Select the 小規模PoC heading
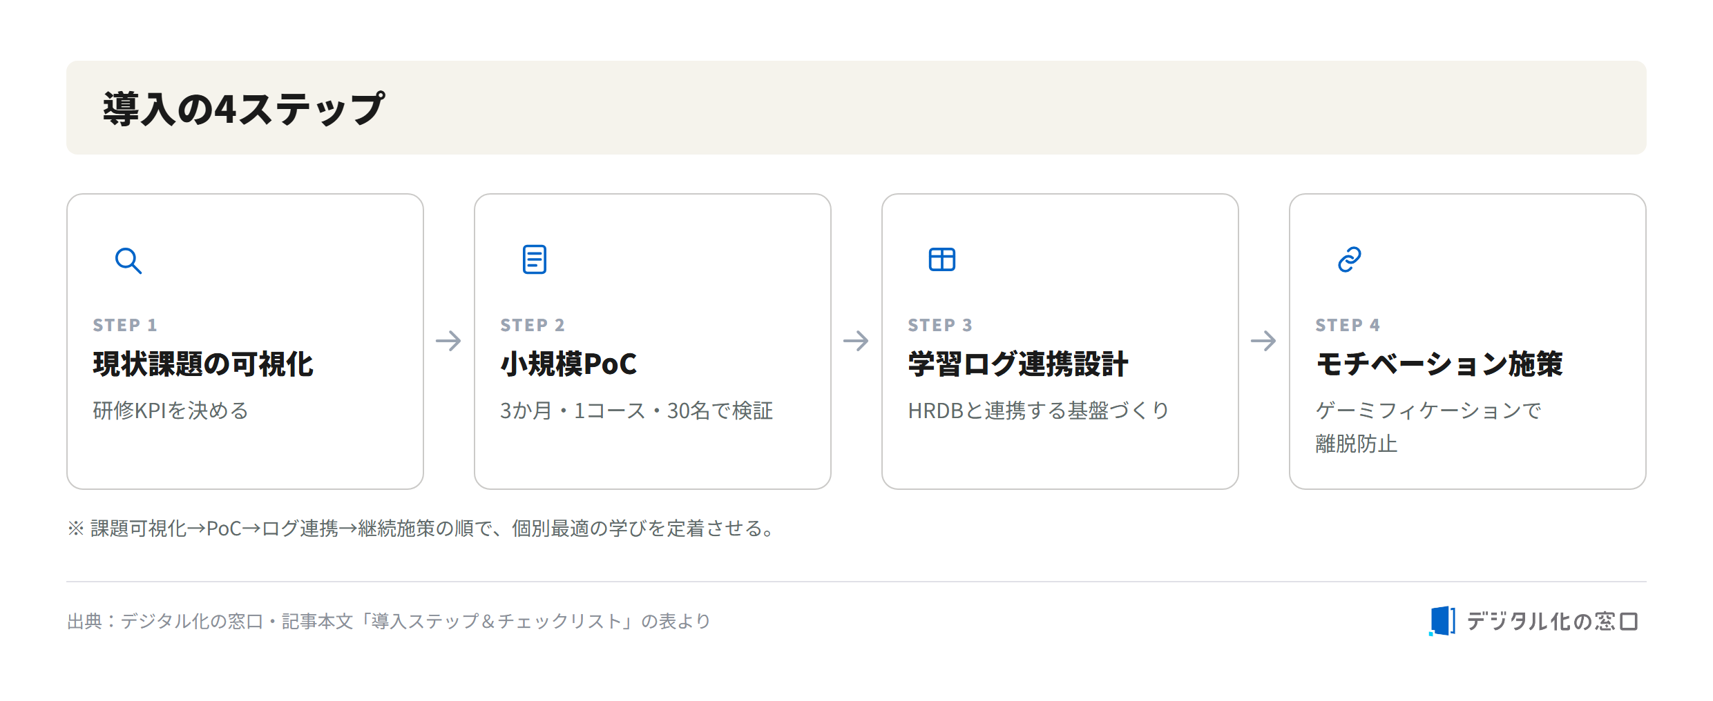The image size is (1713, 701). (568, 364)
